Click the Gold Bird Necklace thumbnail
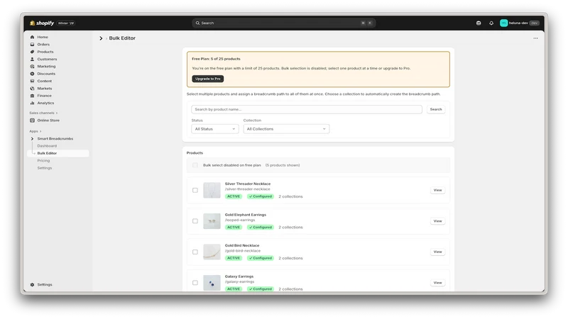 point(212,252)
